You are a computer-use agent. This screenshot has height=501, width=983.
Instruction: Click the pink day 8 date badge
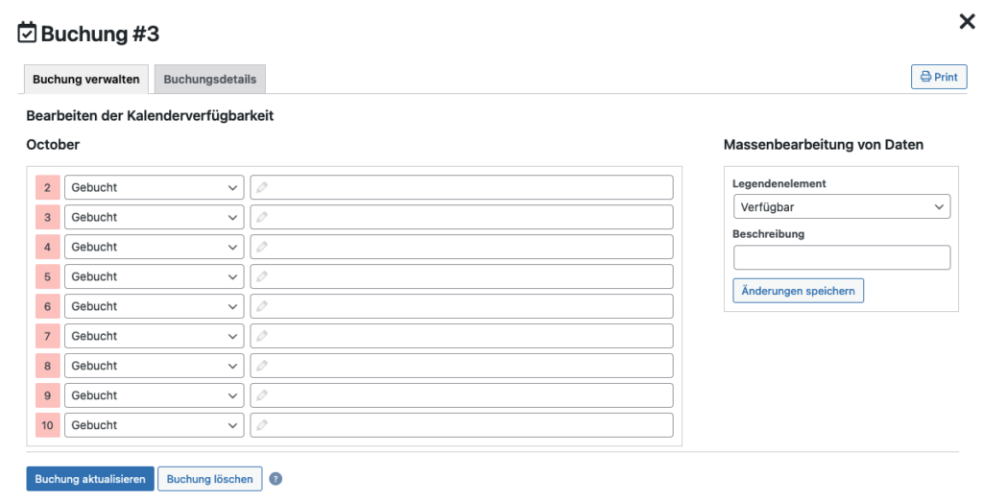pos(47,367)
